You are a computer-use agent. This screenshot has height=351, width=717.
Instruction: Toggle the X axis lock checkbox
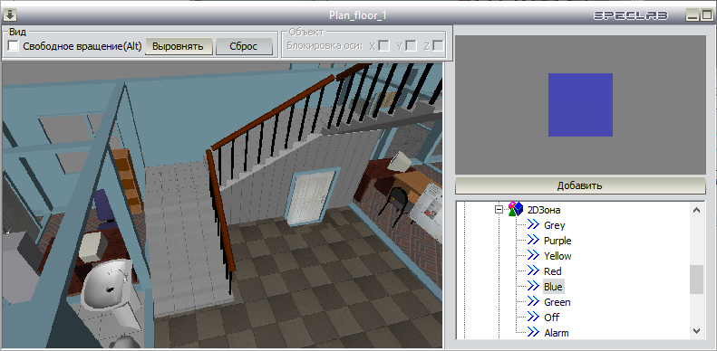click(384, 45)
